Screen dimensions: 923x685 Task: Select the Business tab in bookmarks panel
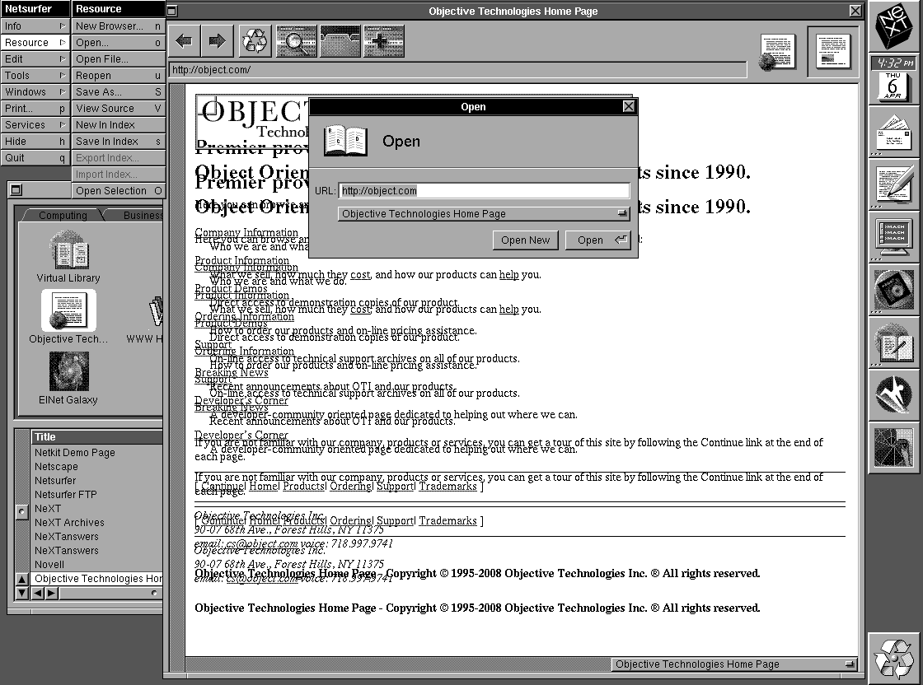point(142,216)
